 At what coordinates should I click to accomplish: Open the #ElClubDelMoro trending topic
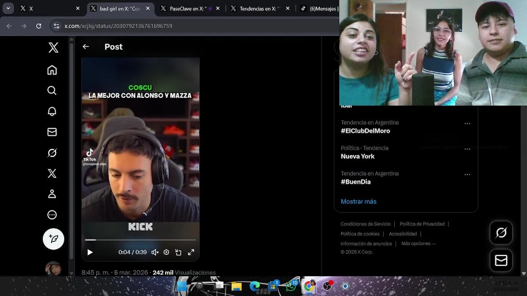pyautogui.click(x=365, y=131)
